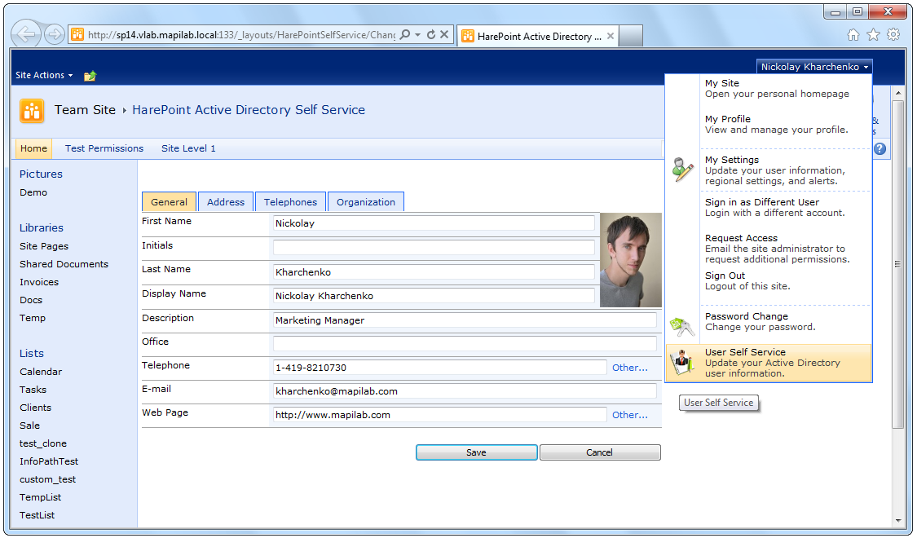Click the Favorites star icon
917x538 pixels.
click(x=873, y=34)
